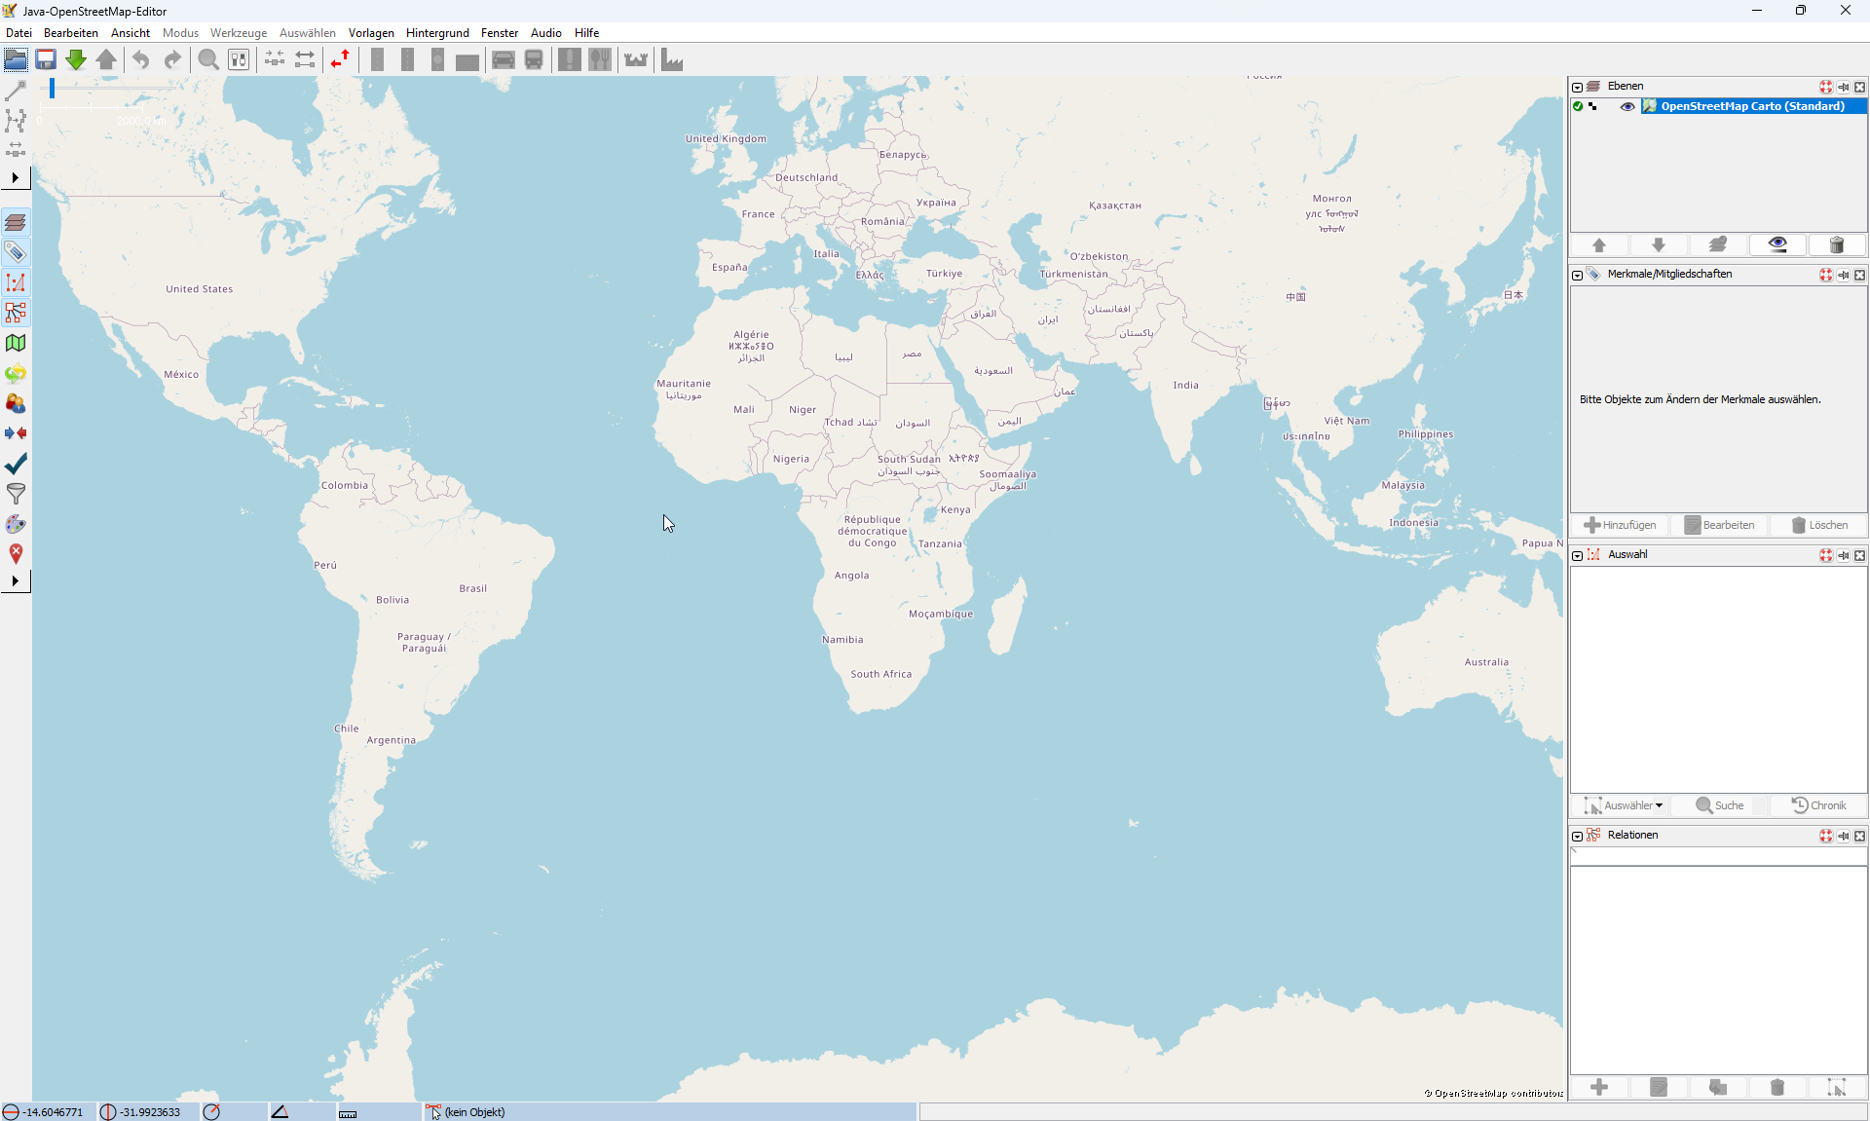Open the Hintergrund menu
Image resolution: width=1870 pixels, height=1121 pixels.
[x=437, y=33]
